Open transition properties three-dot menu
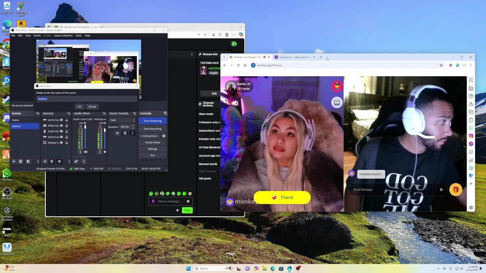The height and width of the screenshot is (273, 486). point(132,133)
